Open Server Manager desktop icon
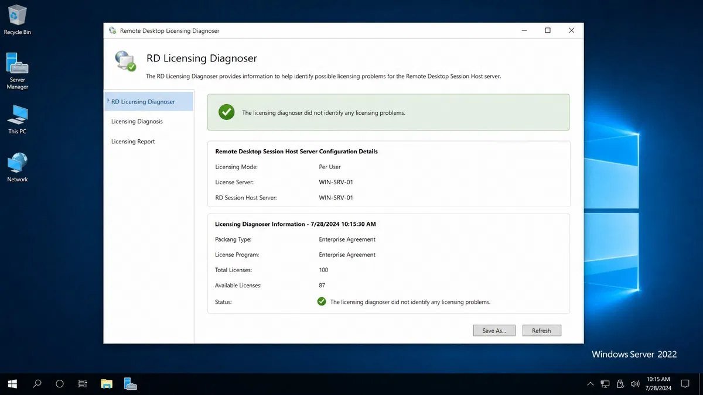This screenshot has height=395, width=703. (x=17, y=71)
